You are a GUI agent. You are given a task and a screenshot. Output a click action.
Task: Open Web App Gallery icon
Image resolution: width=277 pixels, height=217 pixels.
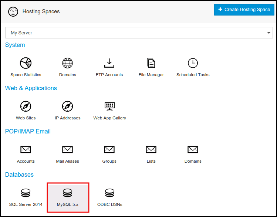[109, 106]
